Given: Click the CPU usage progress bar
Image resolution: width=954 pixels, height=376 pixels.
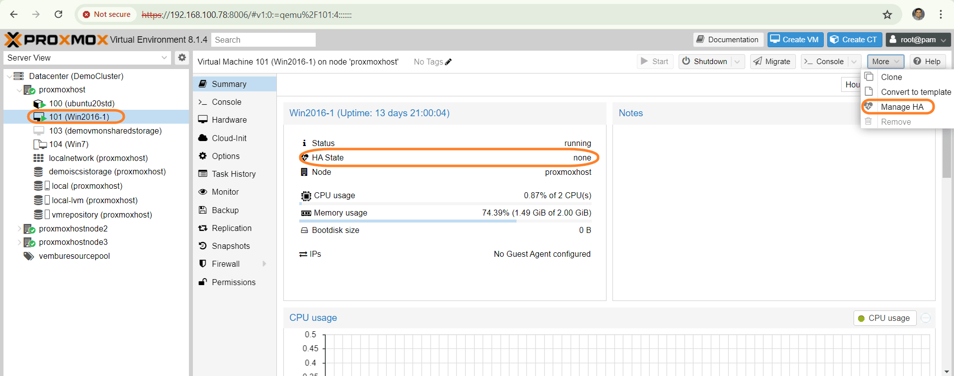Looking at the screenshot, I should pos(445,204).
